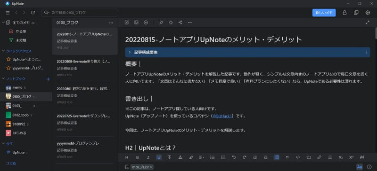Click the sync refresh icon

click(x=33, y=13)
